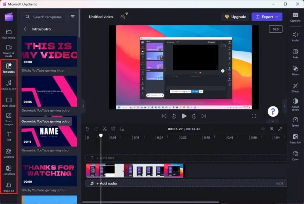This screenshot has width=304, height=204.
Task: Skip to start of video
Action: coord(164,116)
